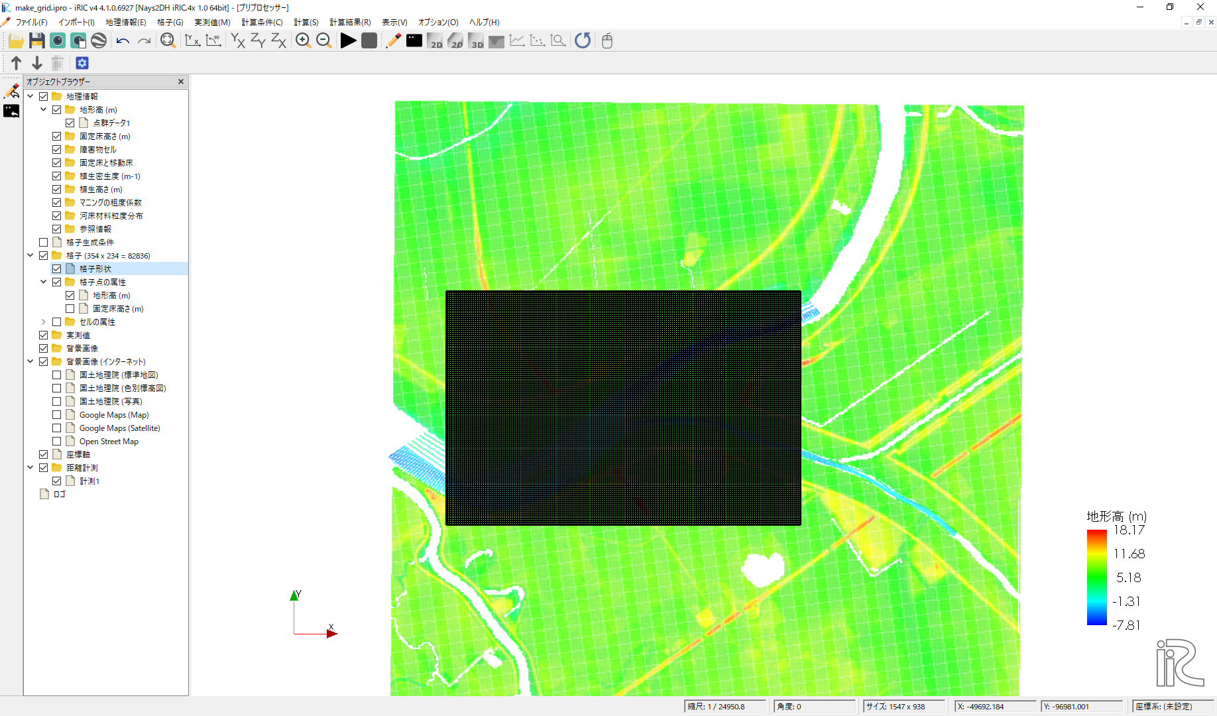Open the インポート(I) menu

76,23
